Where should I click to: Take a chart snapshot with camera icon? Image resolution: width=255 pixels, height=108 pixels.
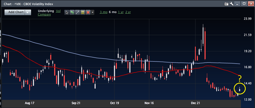(226, 4)
